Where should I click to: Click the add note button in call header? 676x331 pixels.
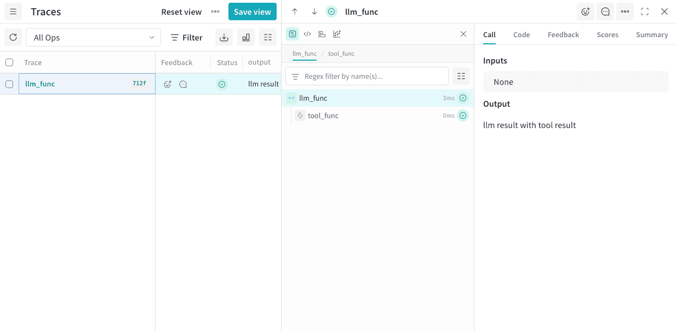605,11
